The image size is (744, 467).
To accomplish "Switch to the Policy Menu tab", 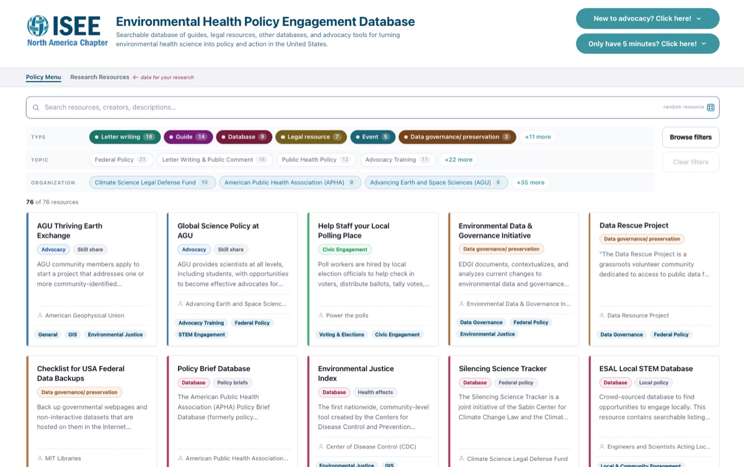I will tap(43, 77).
